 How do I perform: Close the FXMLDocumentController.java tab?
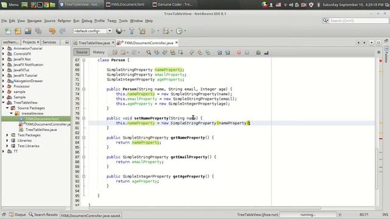coord(176,43)
